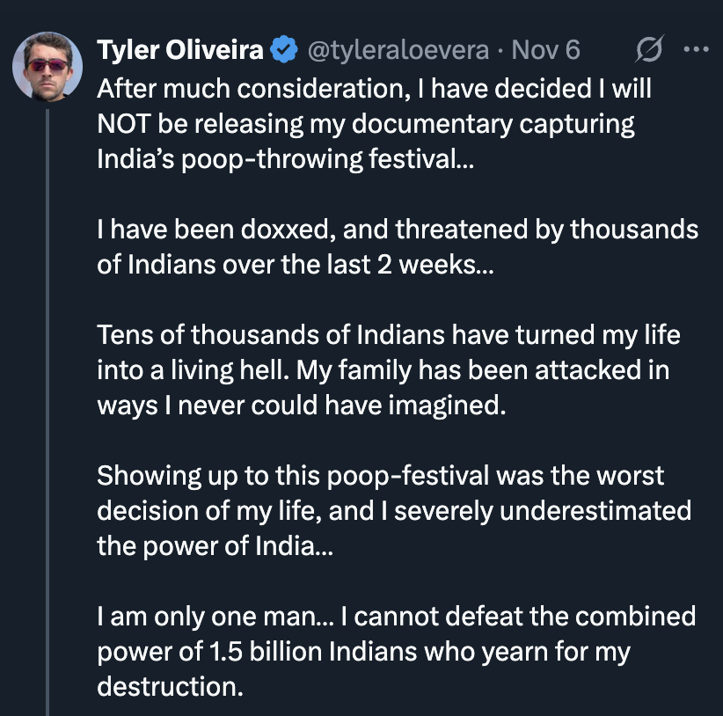Open the three-dot more options menu
Image resolution: width=723 pixels, height=716 pixels.
(x=697, y=49)
